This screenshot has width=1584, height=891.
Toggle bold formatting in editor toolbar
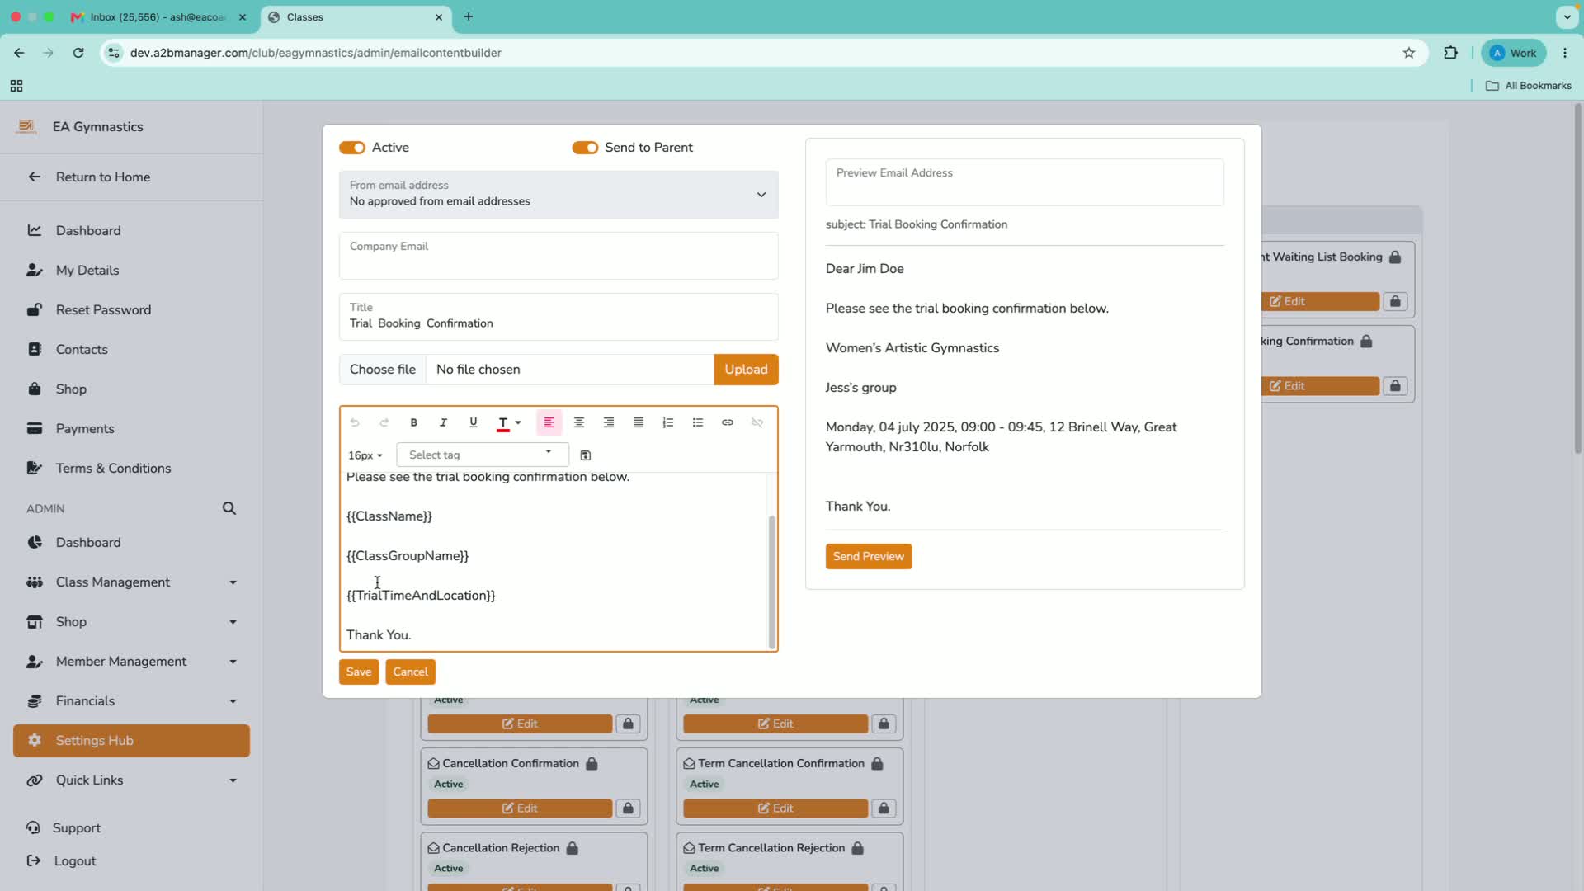(x=414, y=422)
